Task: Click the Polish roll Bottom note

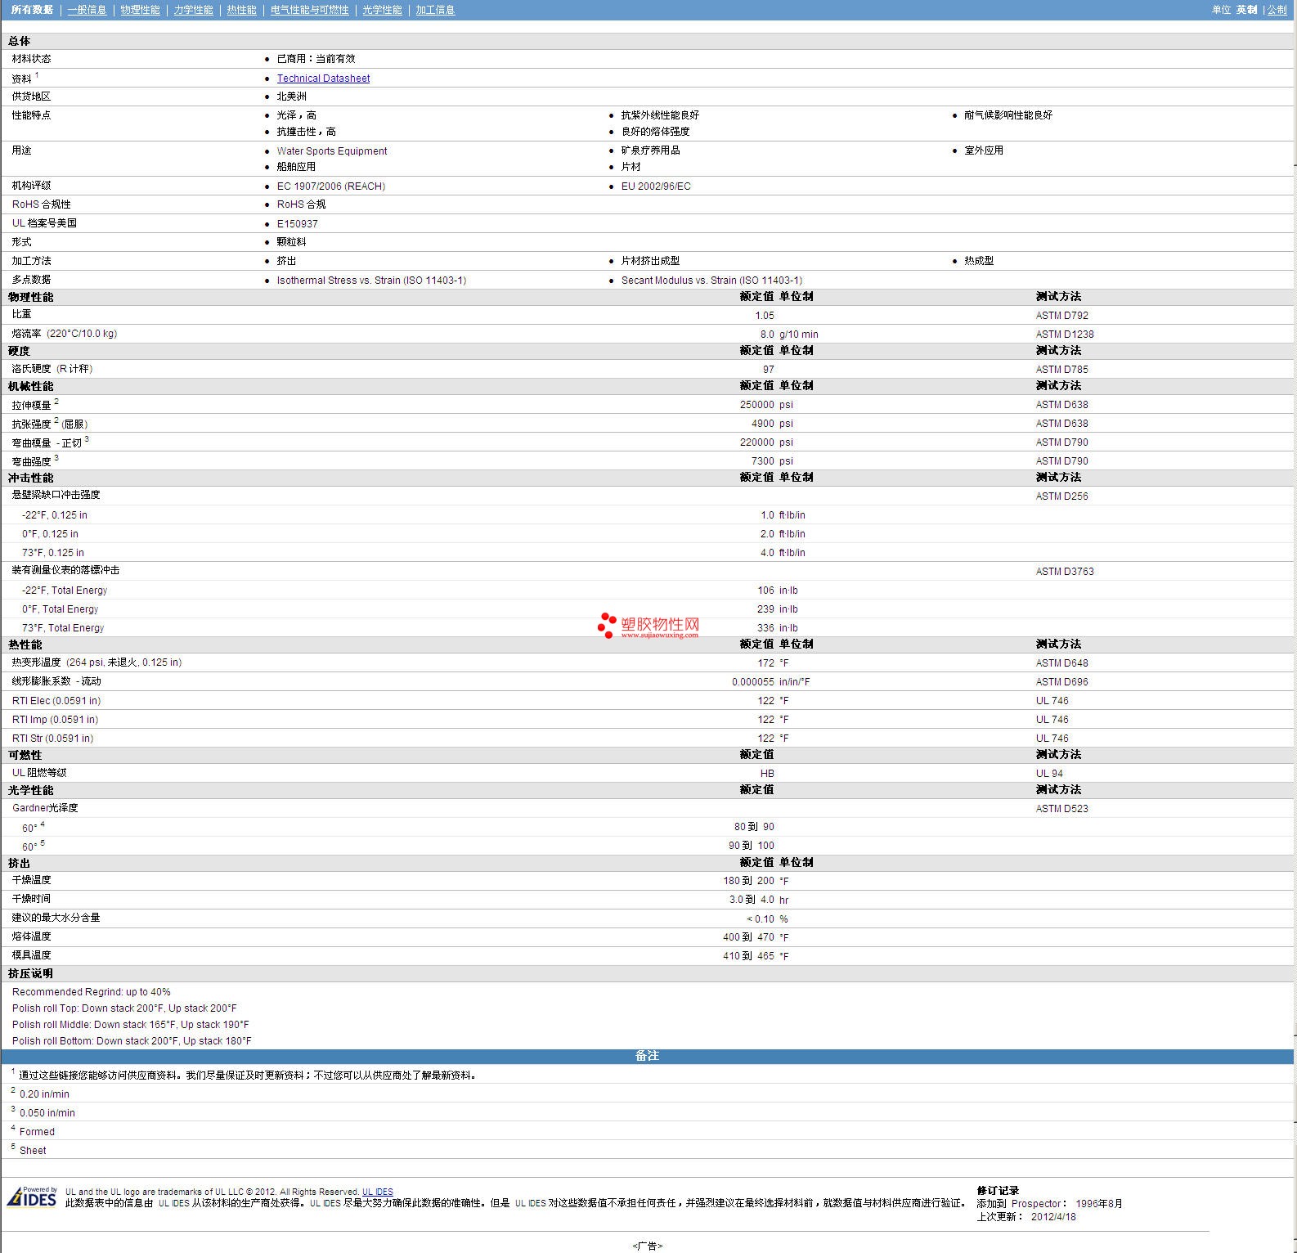Action: pos(132,1041)
